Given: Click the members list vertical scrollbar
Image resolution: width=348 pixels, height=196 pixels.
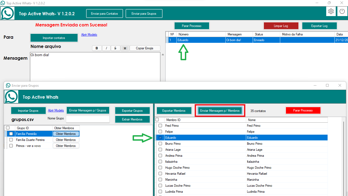Looking at the screenshot, I should pyautogui.click(x=344, y=157).
